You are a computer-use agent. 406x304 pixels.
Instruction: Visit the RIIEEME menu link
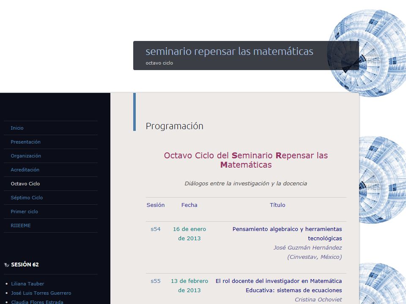pos(21,225)
